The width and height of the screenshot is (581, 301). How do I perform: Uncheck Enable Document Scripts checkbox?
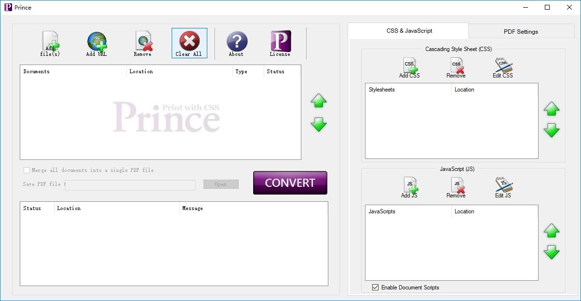(376, 288)
